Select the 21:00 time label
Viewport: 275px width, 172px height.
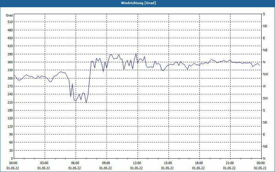pos(230,163)
